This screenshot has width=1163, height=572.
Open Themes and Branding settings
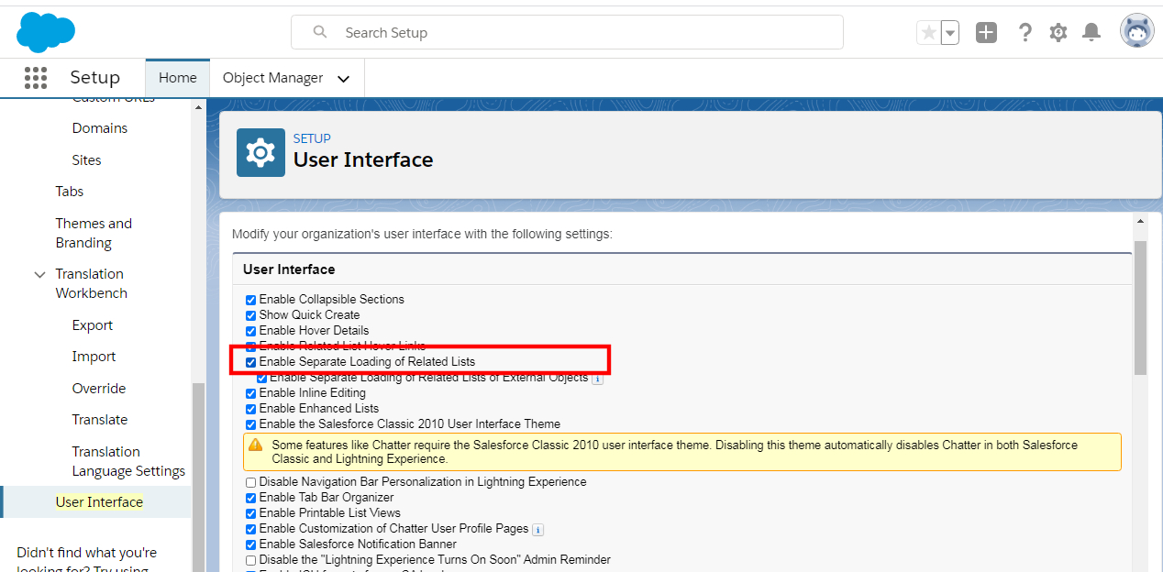94,232
